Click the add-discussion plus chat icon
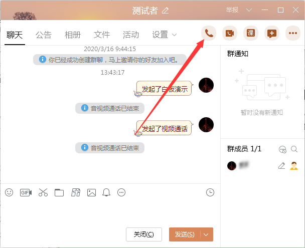This screenshot has height=248, width=305. click(272, 33)
